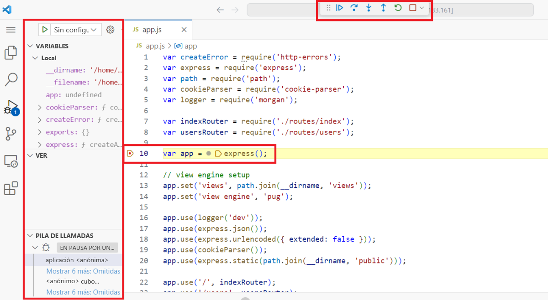Collapse the VARIABLES section
Viewport: 548px width, 300px height.
(x=31, y=46)
